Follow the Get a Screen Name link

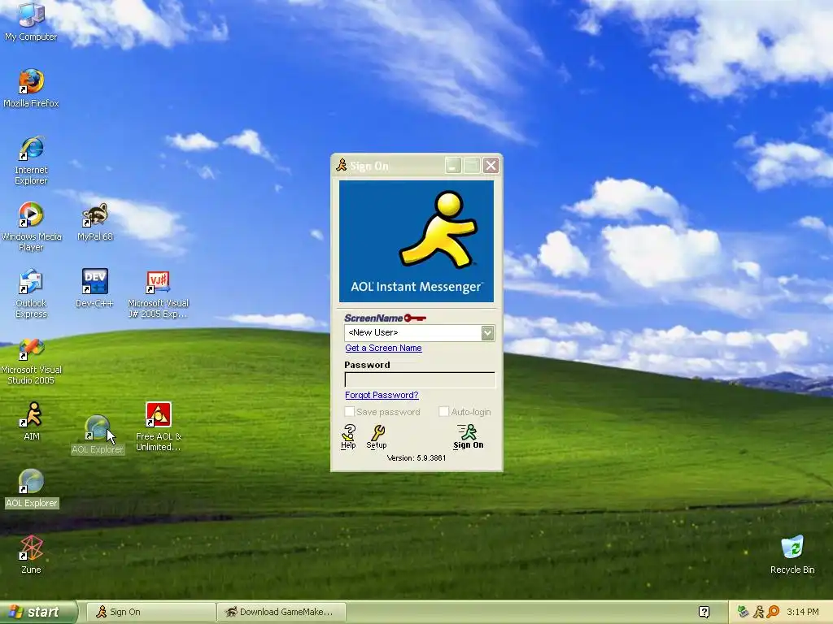tap(384, 348)
